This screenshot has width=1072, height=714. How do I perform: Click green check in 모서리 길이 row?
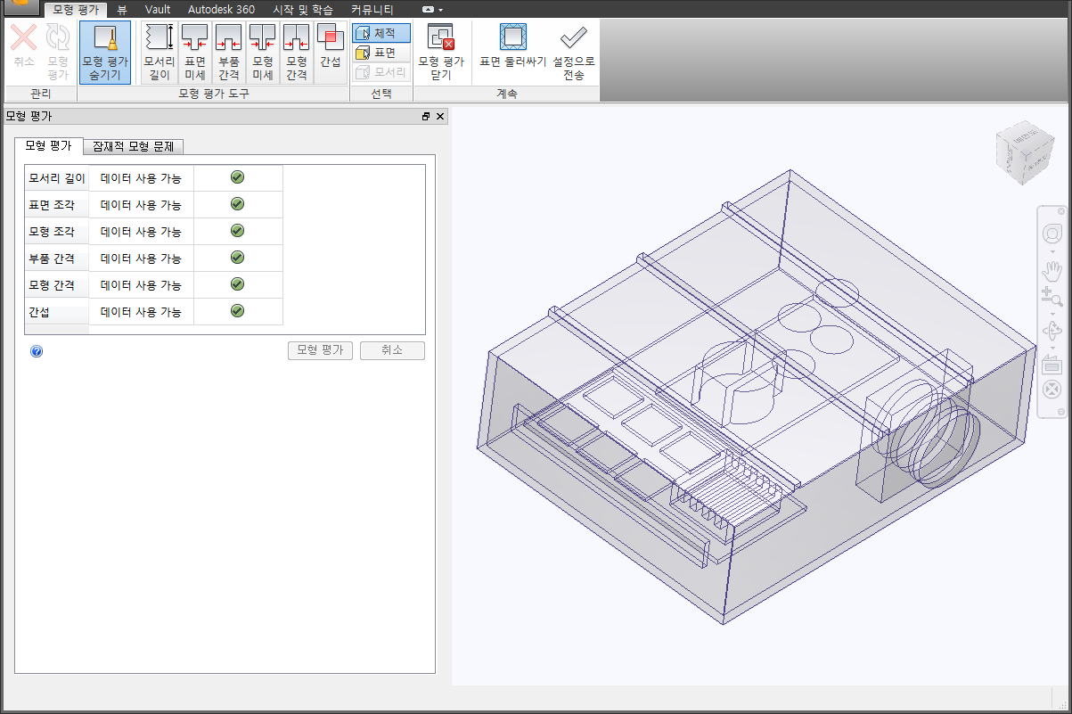(237, 177)
